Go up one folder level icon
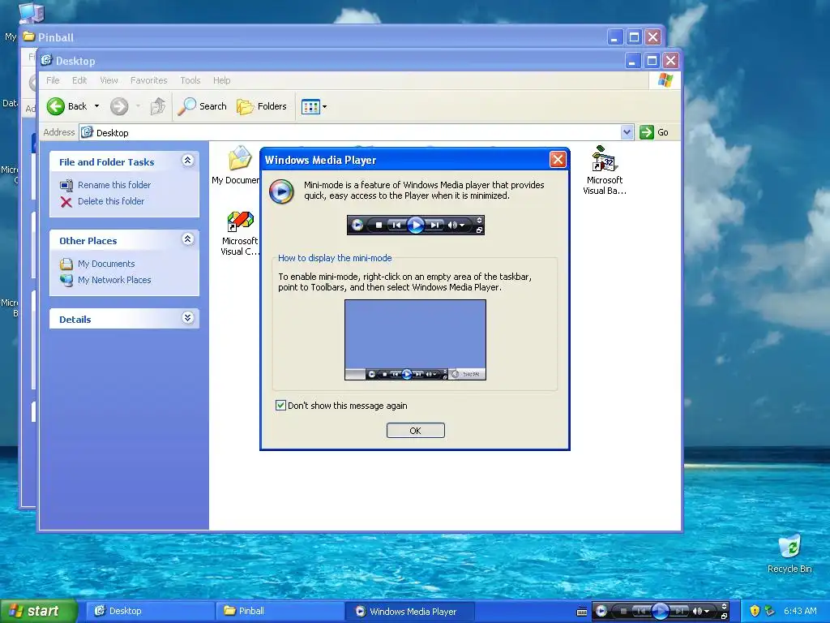Image resolution: width=830 pixels, height=623 pixels. coord(158,106)
